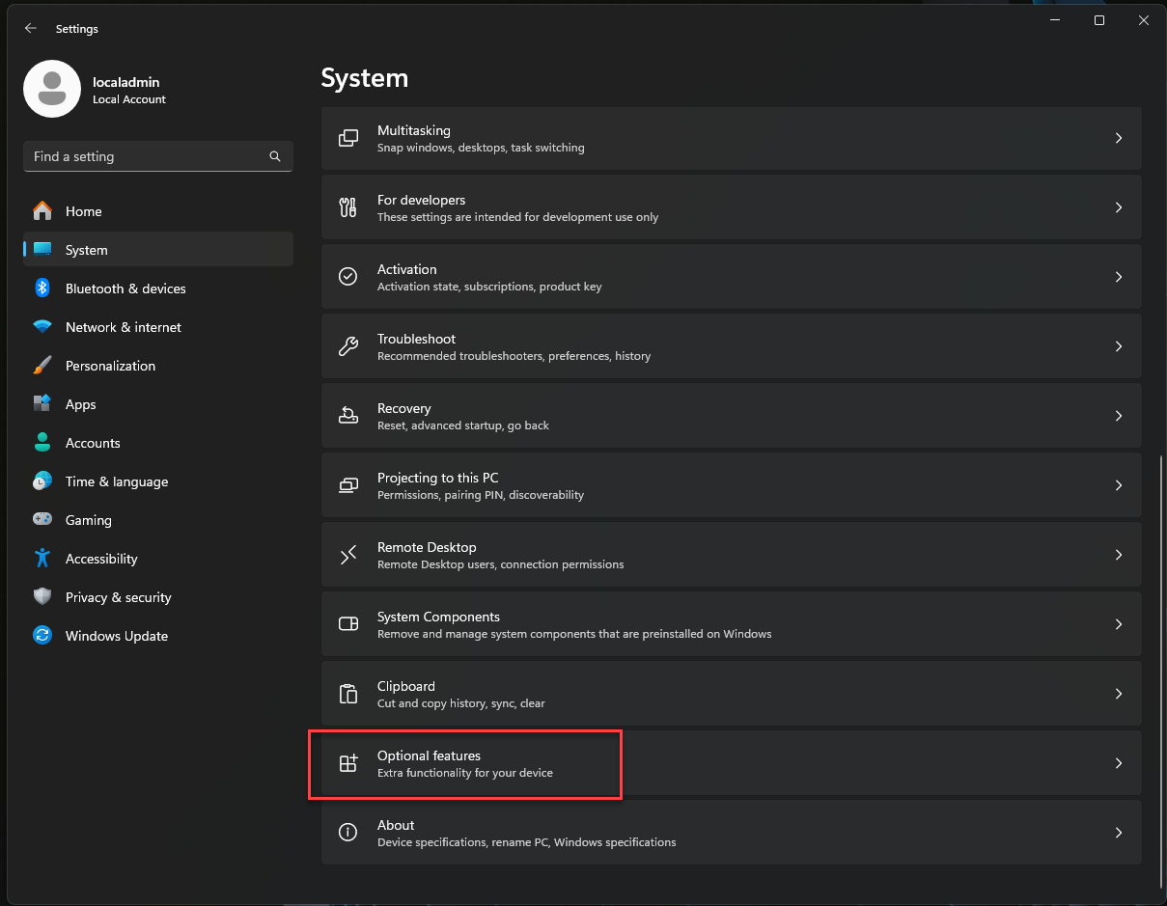
Task: Click the Multitasking snap windows icon
Action: [348, 138]
